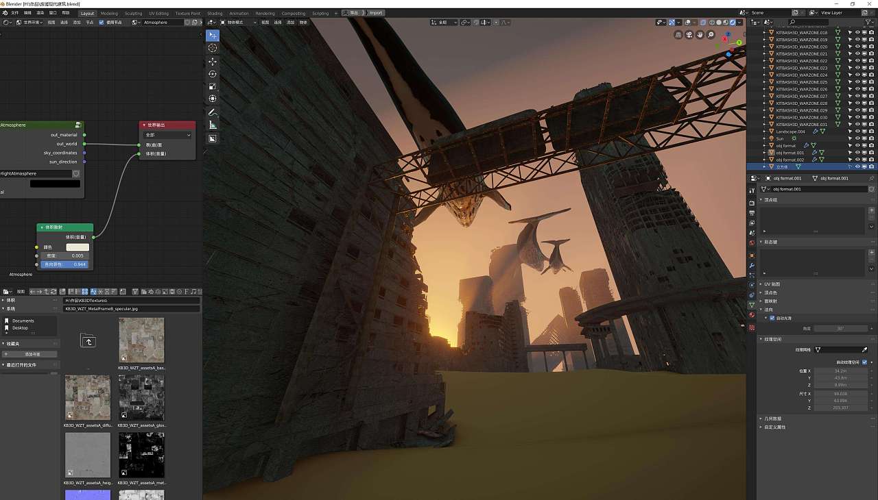Select the Move tool in viewport toolbar
The height and width of the screenshot is (500, 878).
click(213, 62)
